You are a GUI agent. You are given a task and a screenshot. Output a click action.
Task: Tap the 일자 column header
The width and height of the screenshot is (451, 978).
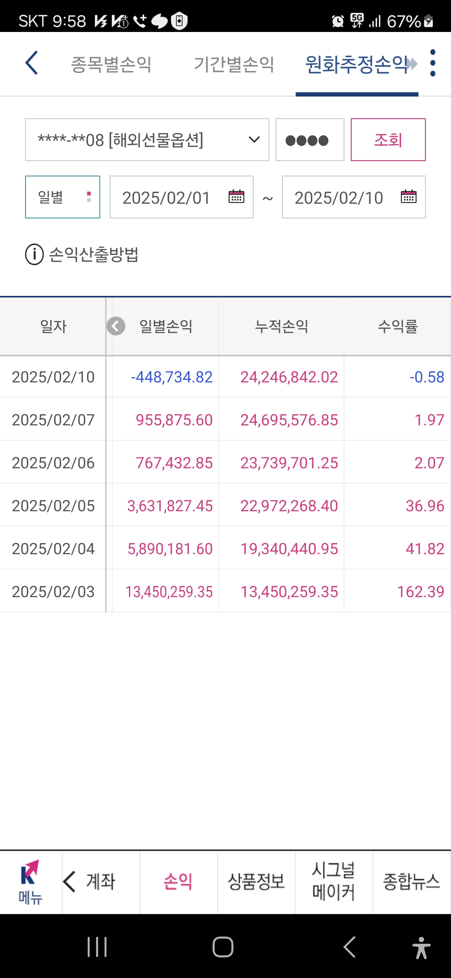tap(53, 326)
